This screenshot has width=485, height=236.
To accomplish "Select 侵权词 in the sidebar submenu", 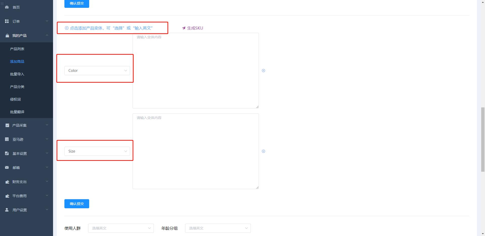I will tap(15, 99).
